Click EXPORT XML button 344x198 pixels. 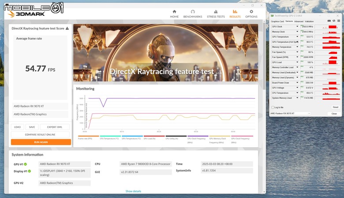point(55,127)
